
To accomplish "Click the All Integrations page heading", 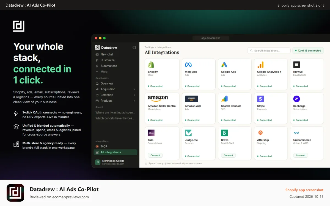I will [162, 52].
